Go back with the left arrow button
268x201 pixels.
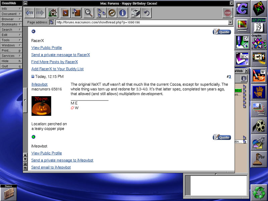tap(30, 13)
